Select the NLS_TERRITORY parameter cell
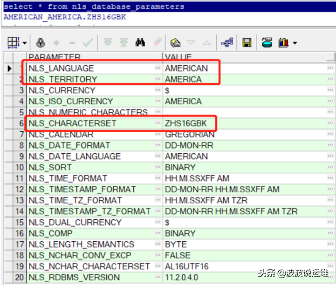Image resolution: width=336 pixels, height=285 pixels. tap(94, 80)
